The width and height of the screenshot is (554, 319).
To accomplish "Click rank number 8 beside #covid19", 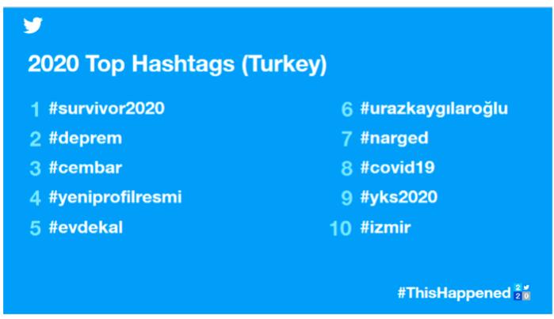I will click(347, 169).
